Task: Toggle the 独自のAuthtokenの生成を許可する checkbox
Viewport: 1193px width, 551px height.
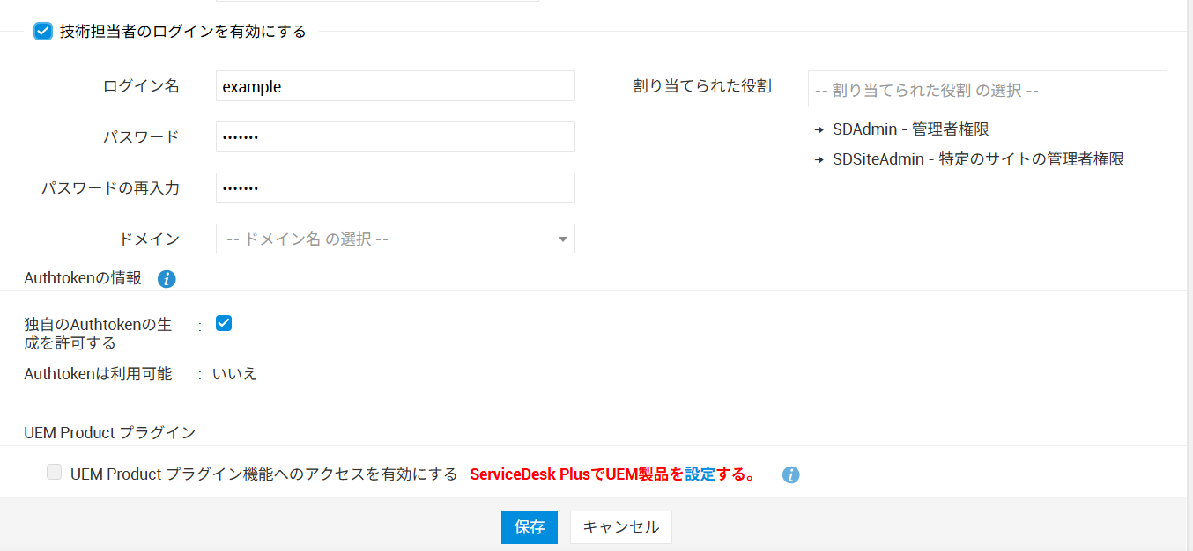Action: coord(224,323)
